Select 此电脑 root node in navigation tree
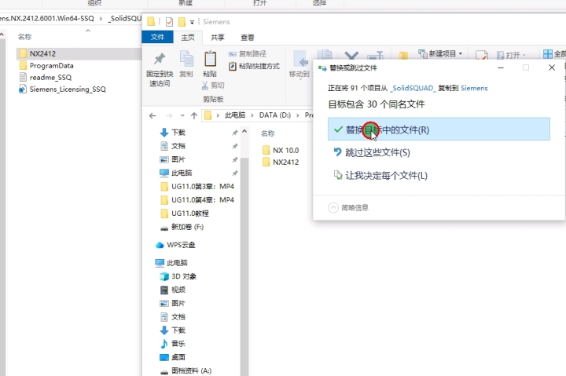The image size is (566, 376). point(171,263)
